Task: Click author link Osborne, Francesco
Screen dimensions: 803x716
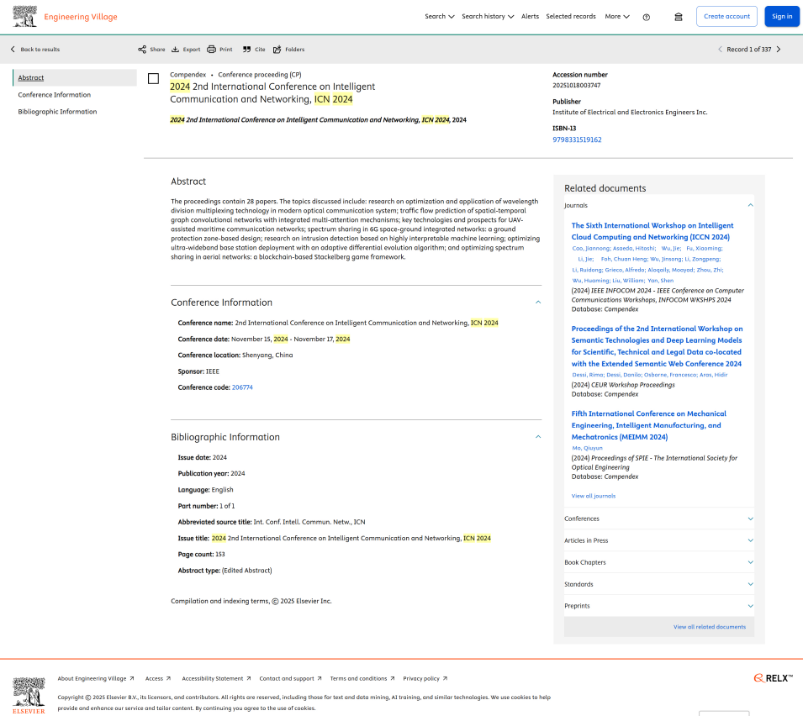Action: click(671, 375)
